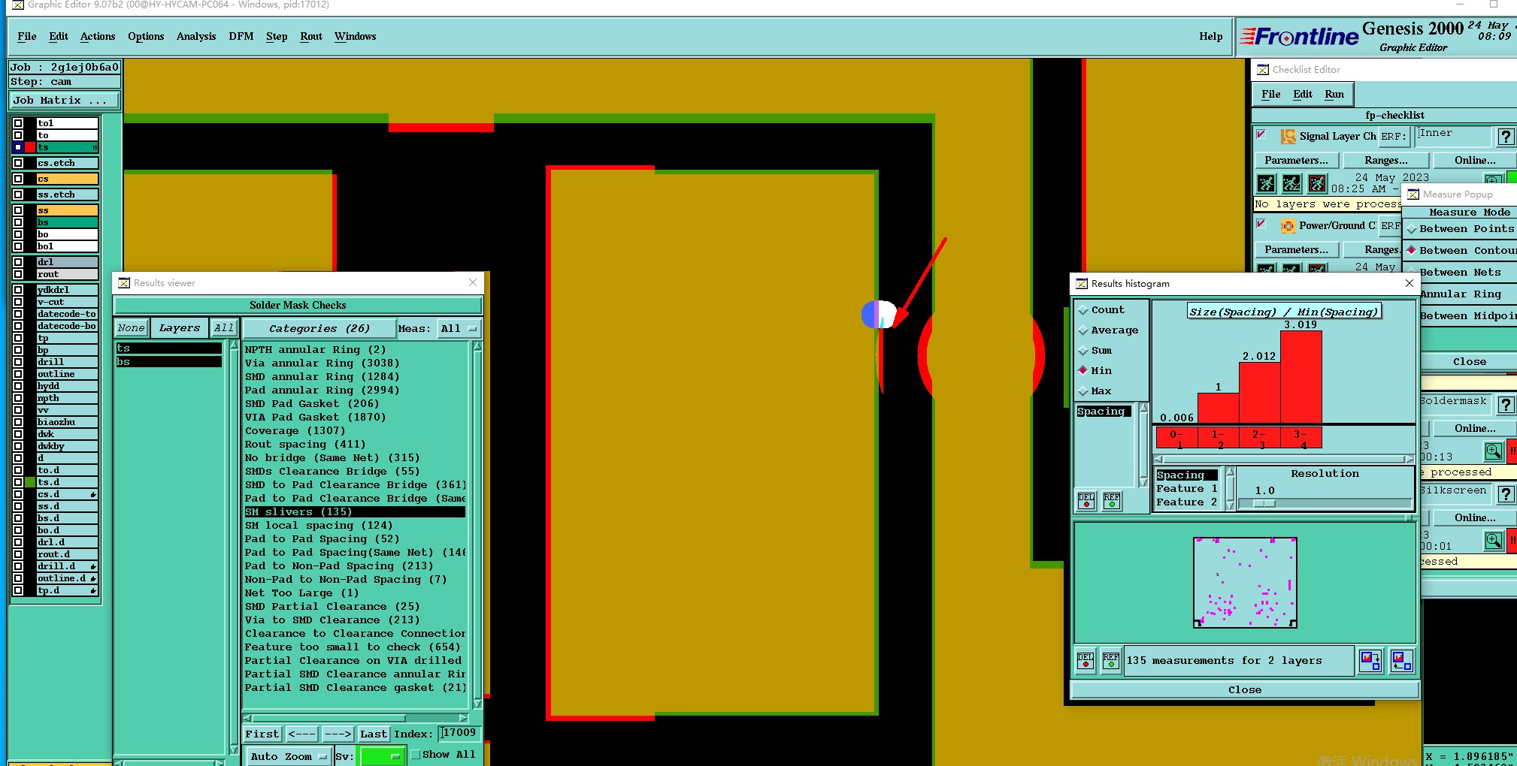
Task: Enable the Show All checkbox
Action: [x=416, y=754]
